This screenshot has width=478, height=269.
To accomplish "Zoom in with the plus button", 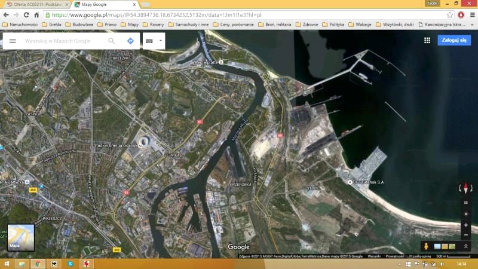I will click(465, 225).
